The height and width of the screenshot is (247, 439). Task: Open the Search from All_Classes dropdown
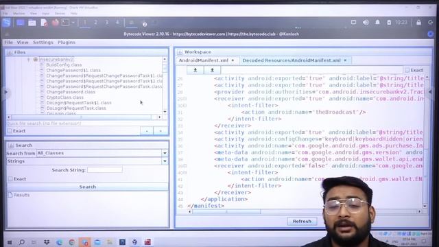[165, 153]
